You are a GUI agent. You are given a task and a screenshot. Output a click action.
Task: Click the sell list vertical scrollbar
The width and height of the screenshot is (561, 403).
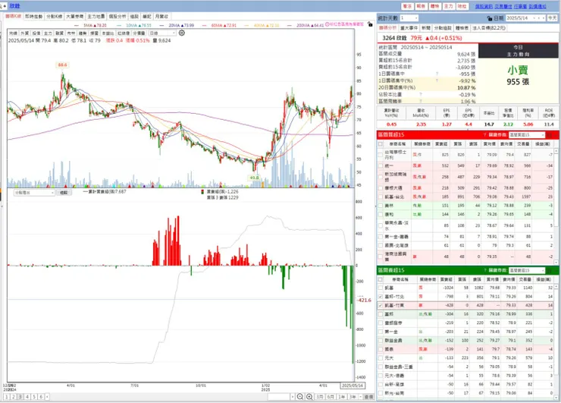[557, 340]
